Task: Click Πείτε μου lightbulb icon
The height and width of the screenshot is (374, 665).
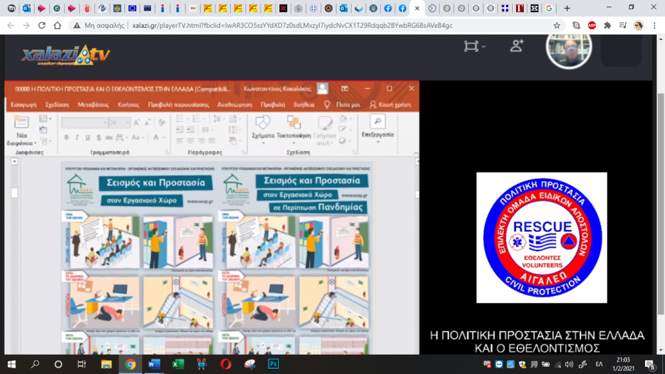Action: pyautogui.click(x=327, y=104)
